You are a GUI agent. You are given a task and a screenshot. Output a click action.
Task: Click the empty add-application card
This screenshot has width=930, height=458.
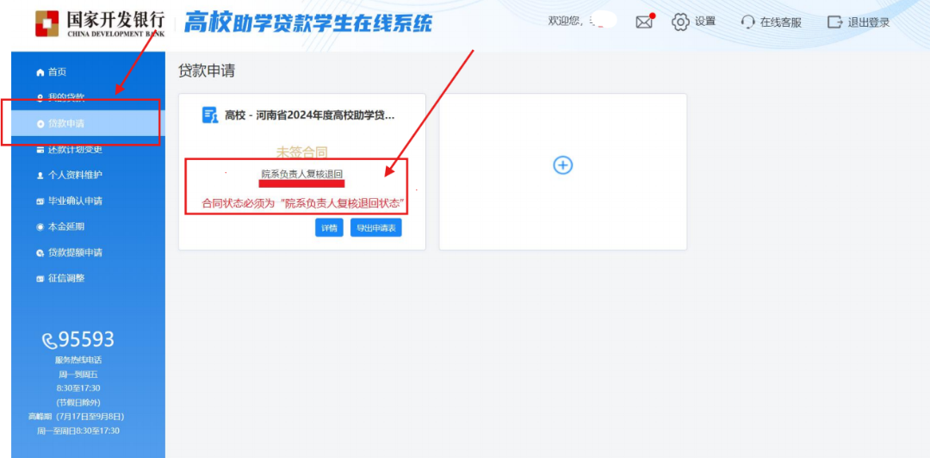pyautogui.click(x=563, y=172)
